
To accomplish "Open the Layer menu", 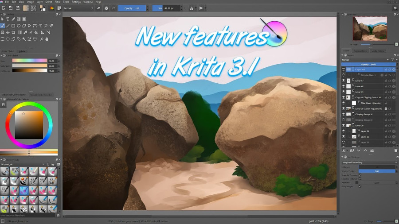I will [40, 2].
